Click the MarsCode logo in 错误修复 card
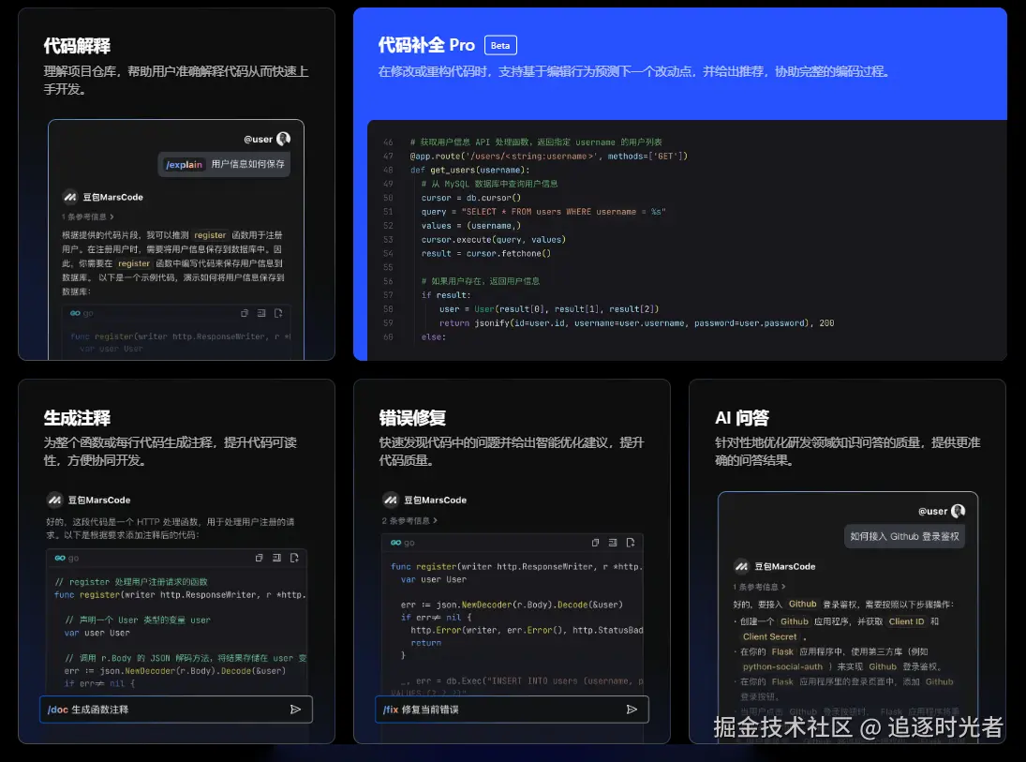1026x762 pixels. click(391, 501)
